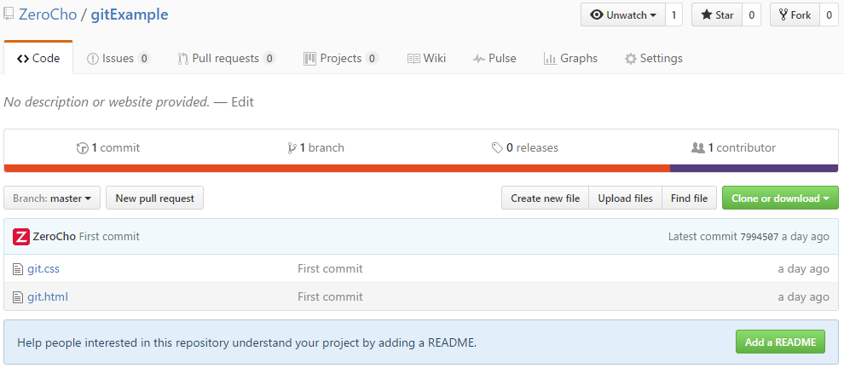Viewport: 844px width, 368px height.
Task: Open First commit message in git.css row
Action: pos(330,268)
